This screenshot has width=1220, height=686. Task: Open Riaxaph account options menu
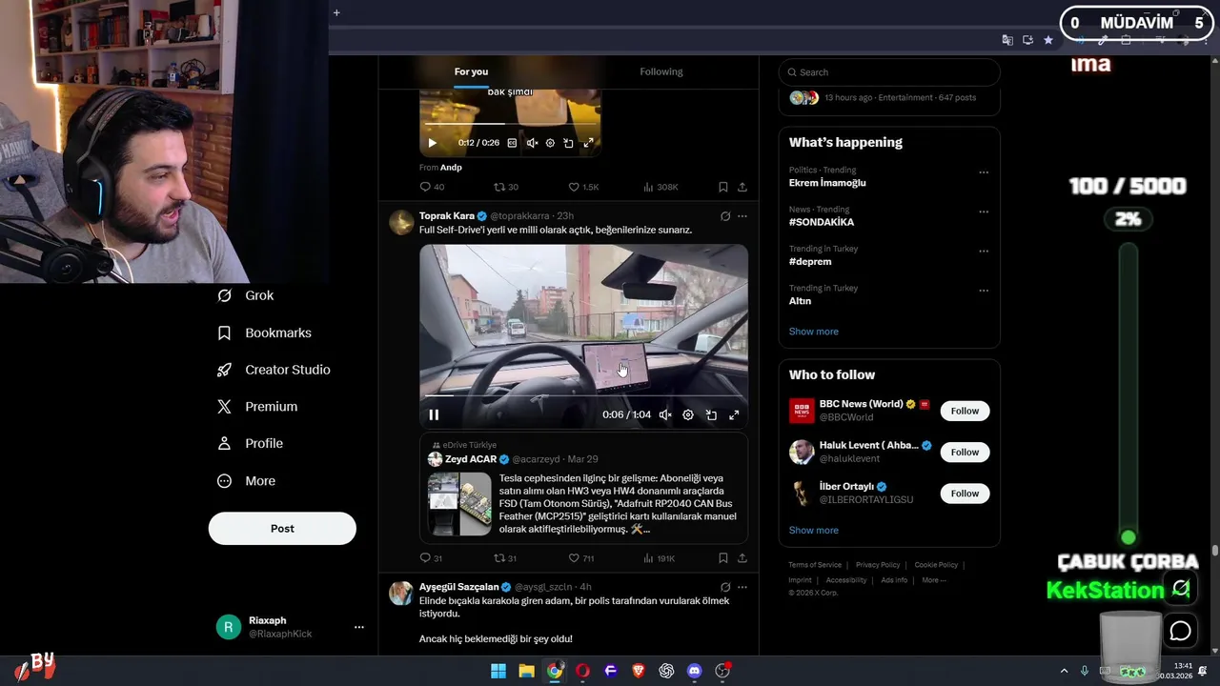coord(359,627)
